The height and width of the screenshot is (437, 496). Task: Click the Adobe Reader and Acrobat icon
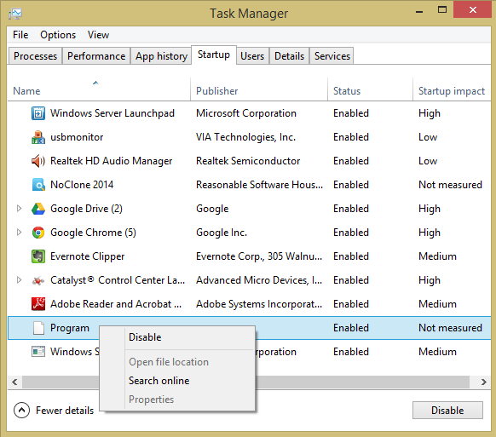tap(38, 304)
